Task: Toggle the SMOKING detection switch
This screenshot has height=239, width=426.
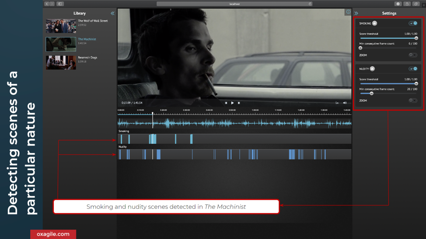Action: point(413,24)
